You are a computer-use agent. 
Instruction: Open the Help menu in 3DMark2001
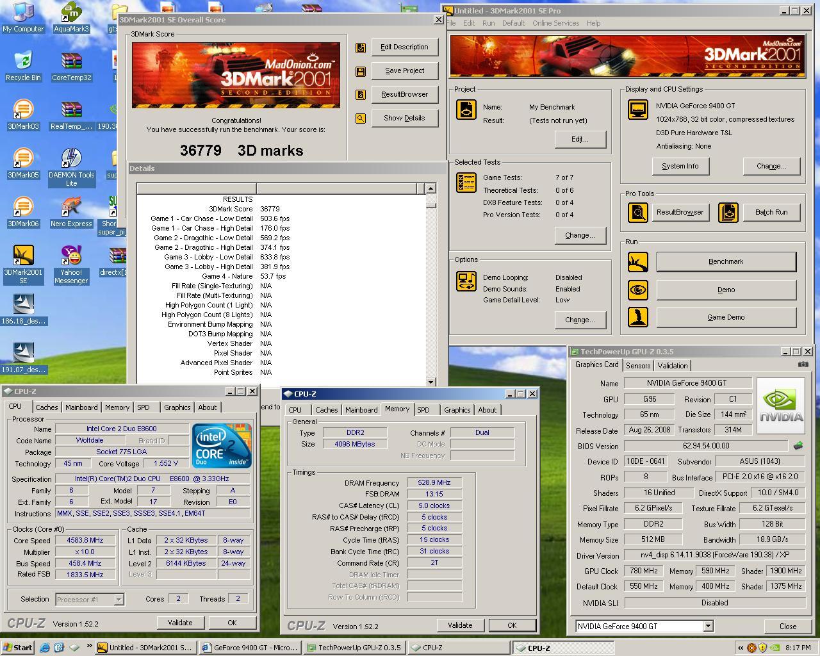click(594, 23)
